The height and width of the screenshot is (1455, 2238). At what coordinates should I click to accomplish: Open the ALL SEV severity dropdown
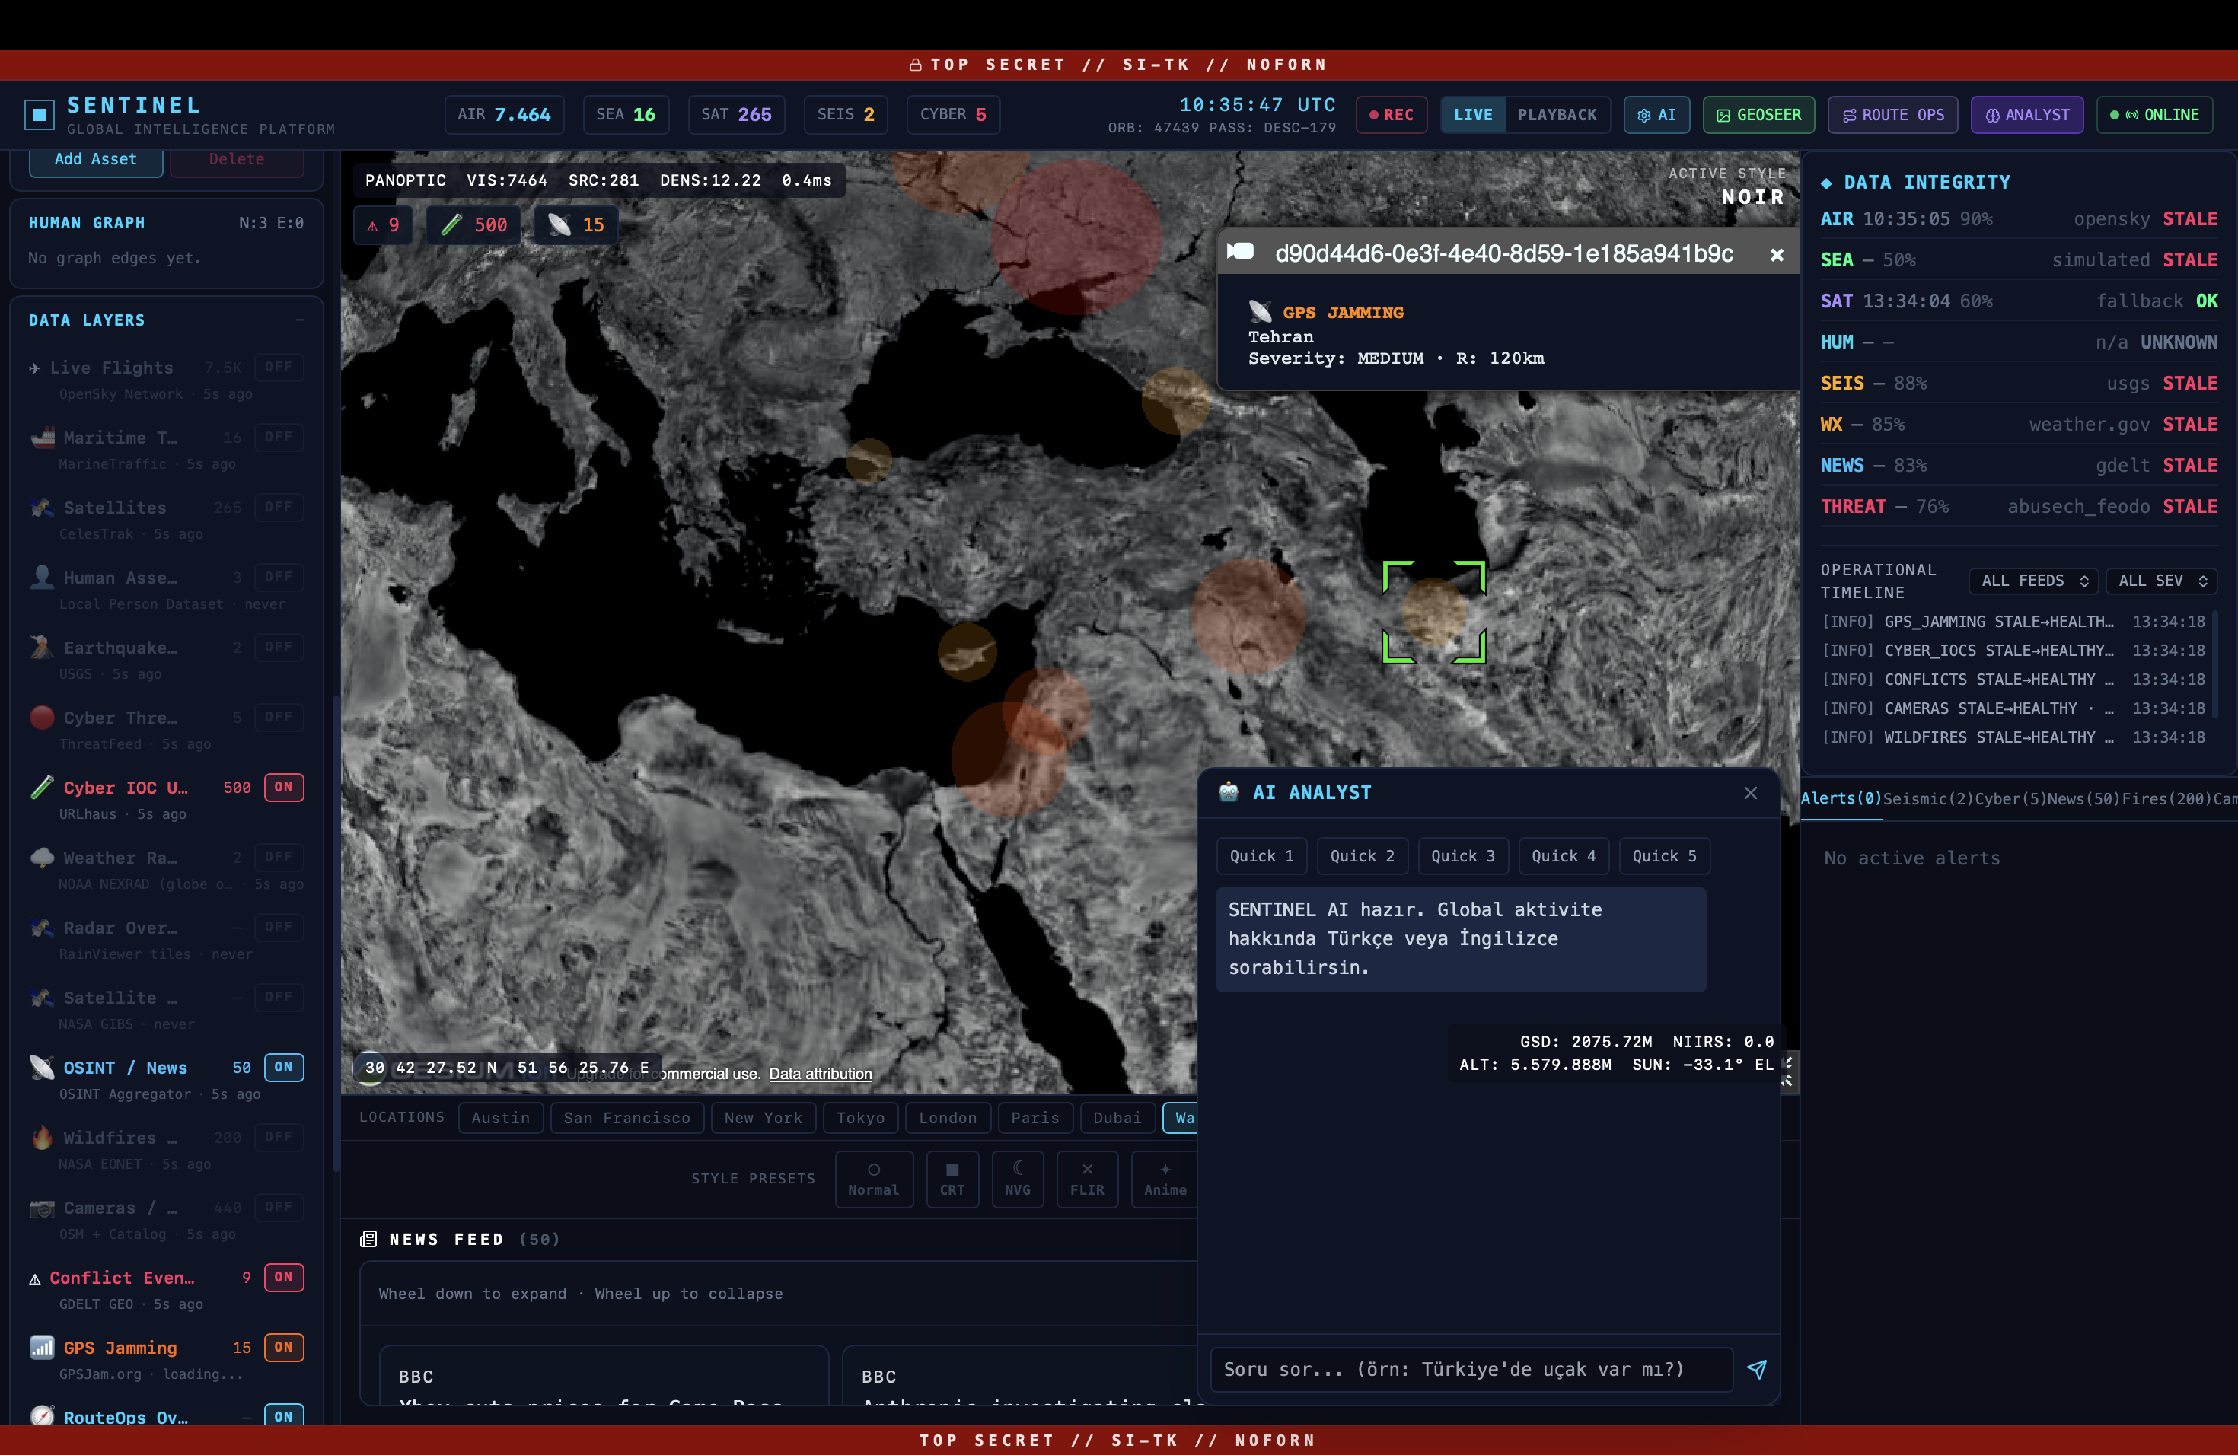2161,581
